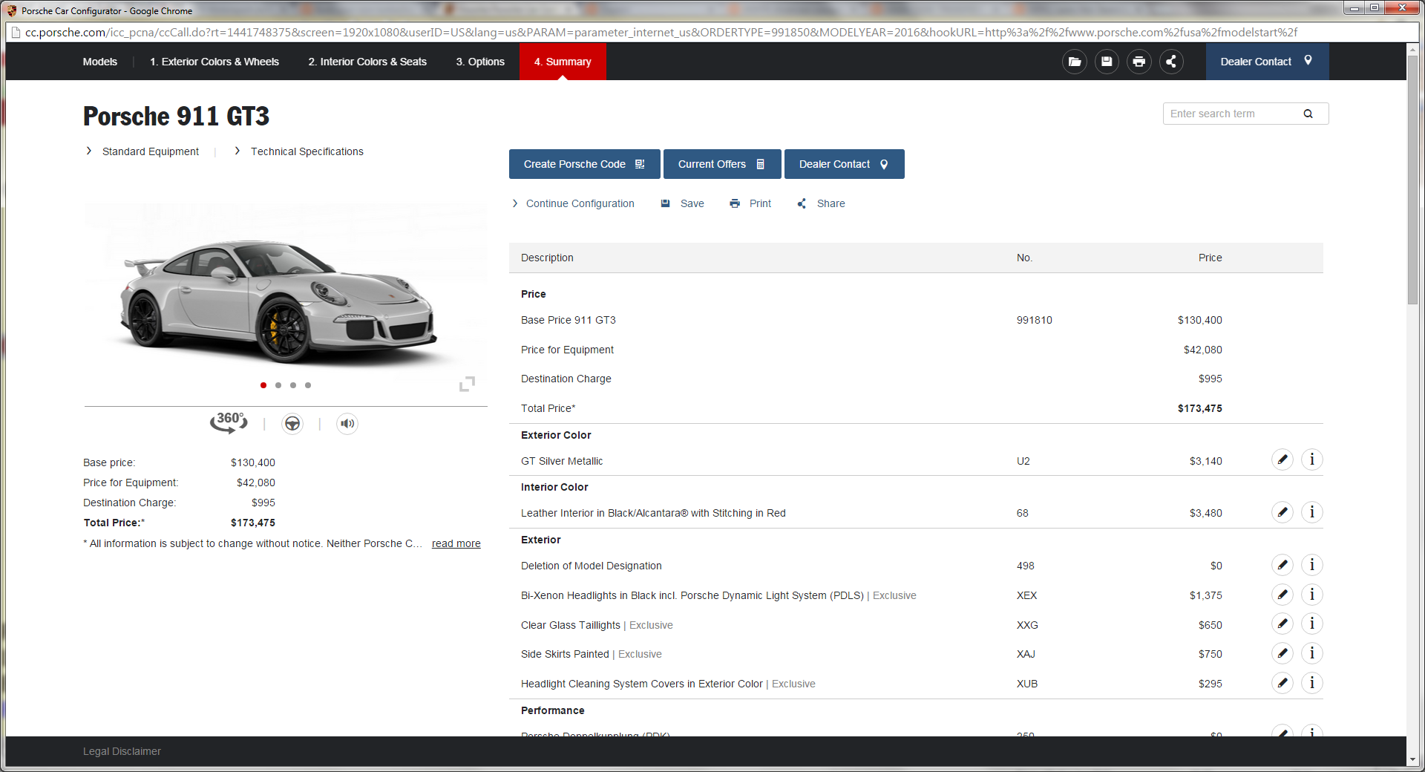Open saved configuration folder icon
The height and width of the screenshot is (772, 1425).
click(x=1074, y=62)
